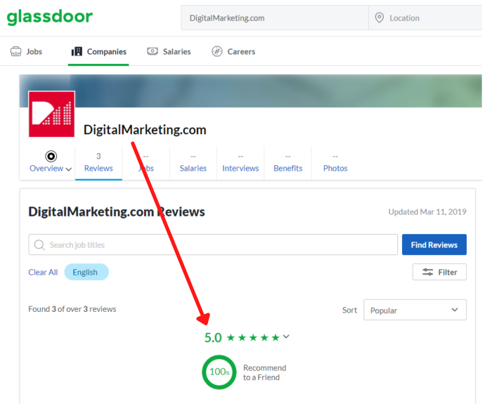Click the Clear All link
This screenshot has height=411, width=492.
[x=43, y=272]
